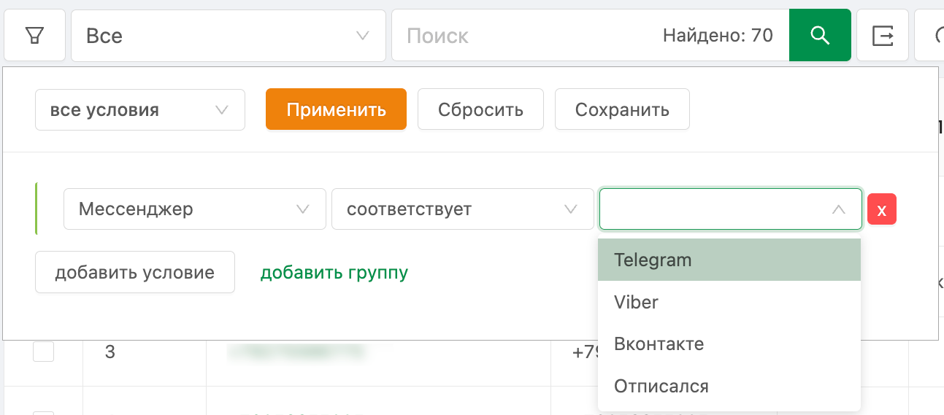Tick the checkbox in row 3
Viewport: 944px width, 415px height.
(44, 352)
